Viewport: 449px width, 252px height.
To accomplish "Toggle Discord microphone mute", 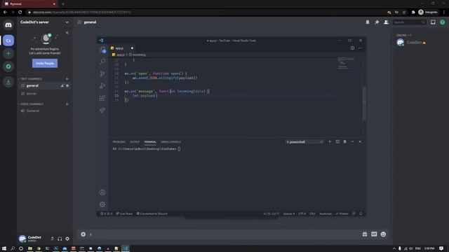I will tap(52, 239).
